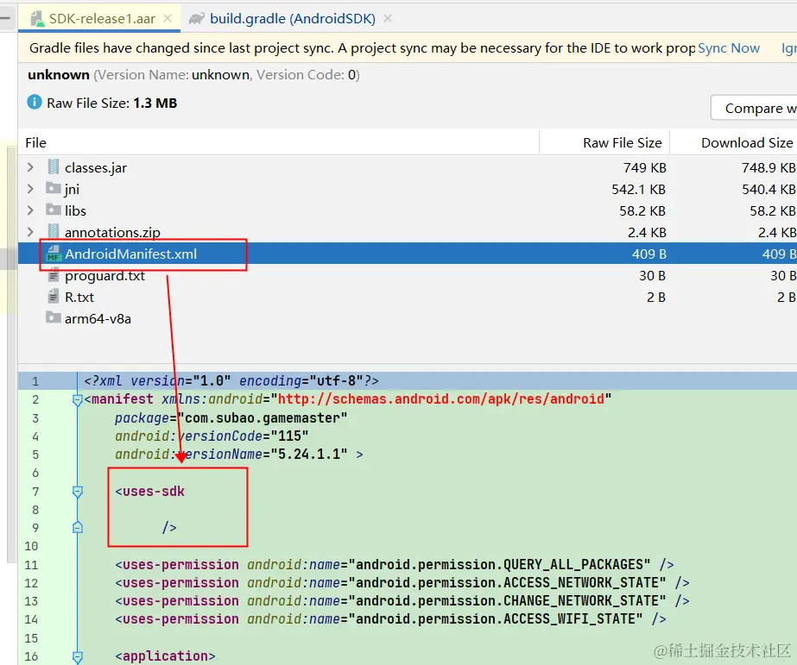Click the CHANGE_NETWORK_STATE permission line
Viewport: 797px width, 665px height.
402,601
